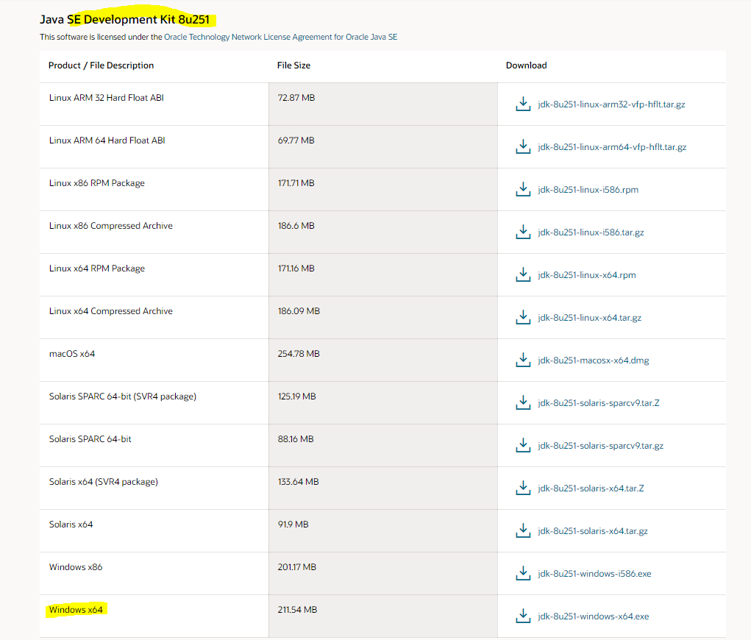Download jdk-8u251-windows-x64.exe file

coord(594,616)
